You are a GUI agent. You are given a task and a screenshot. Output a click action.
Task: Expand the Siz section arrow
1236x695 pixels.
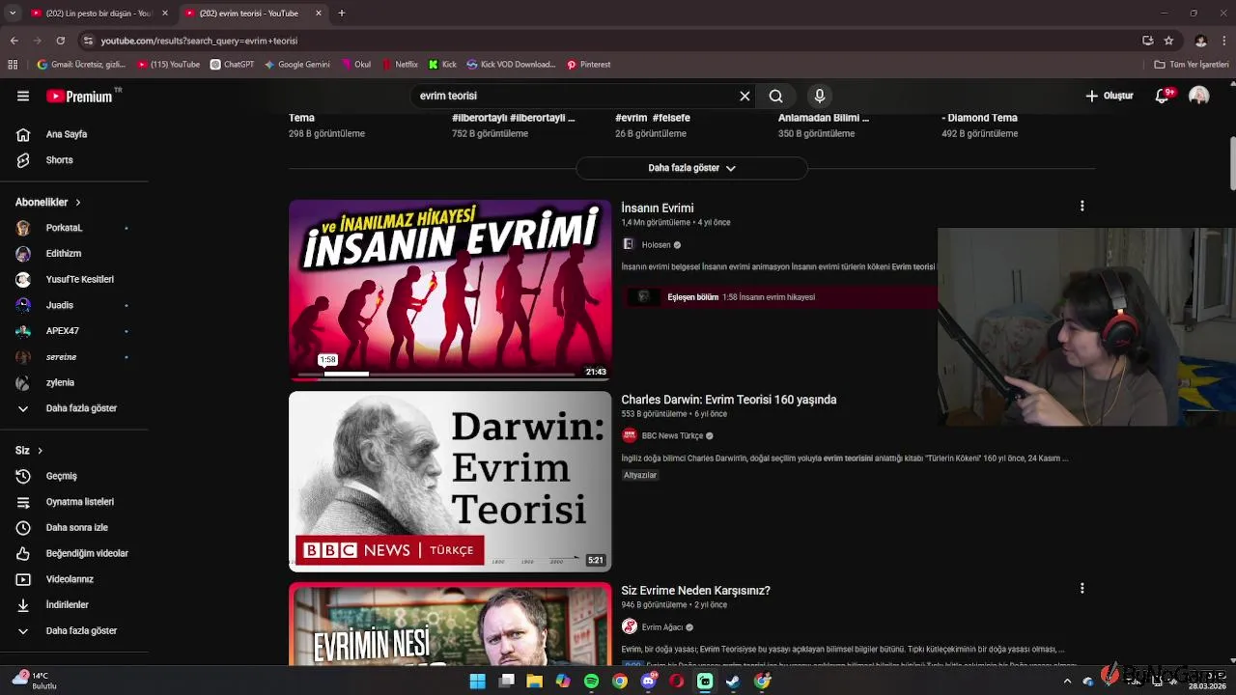click(40, 451)
